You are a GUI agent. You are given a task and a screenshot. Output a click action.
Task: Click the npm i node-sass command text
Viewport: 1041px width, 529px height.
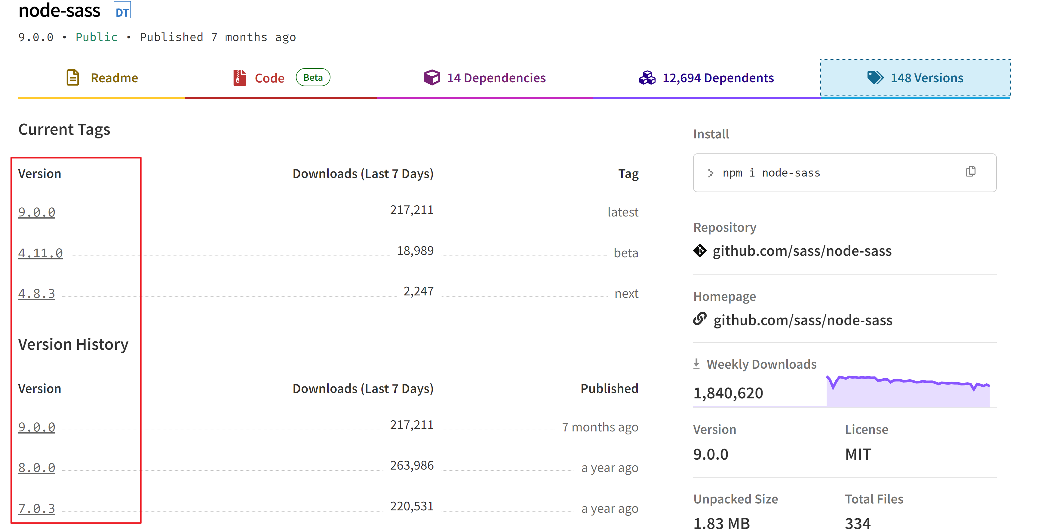(771, 173)
